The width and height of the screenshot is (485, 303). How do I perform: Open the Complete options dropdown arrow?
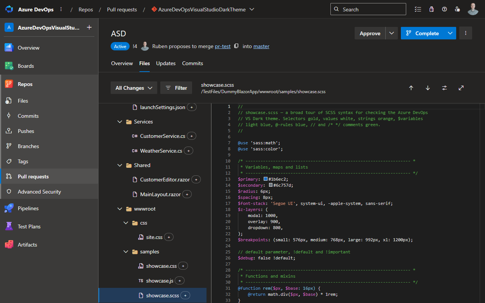[x=450, y=33]
